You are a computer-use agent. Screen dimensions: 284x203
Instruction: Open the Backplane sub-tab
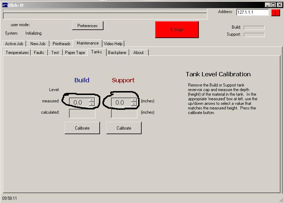117,53
